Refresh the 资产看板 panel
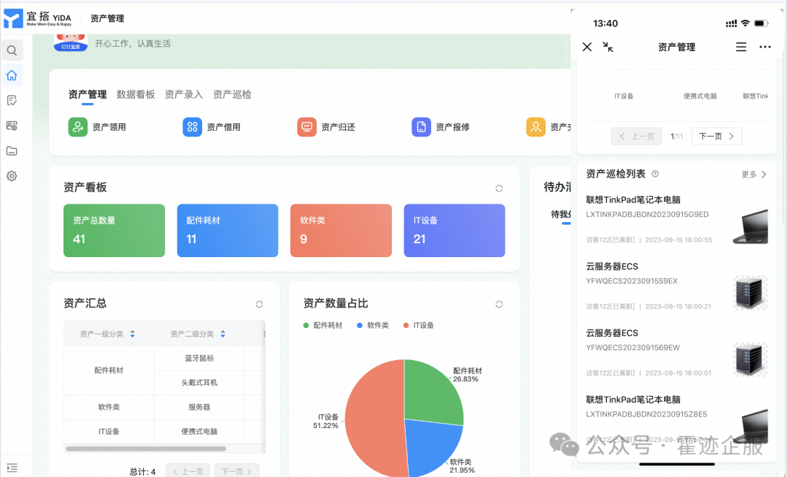Viewport: 788px width, 477px height. [499, 188]
